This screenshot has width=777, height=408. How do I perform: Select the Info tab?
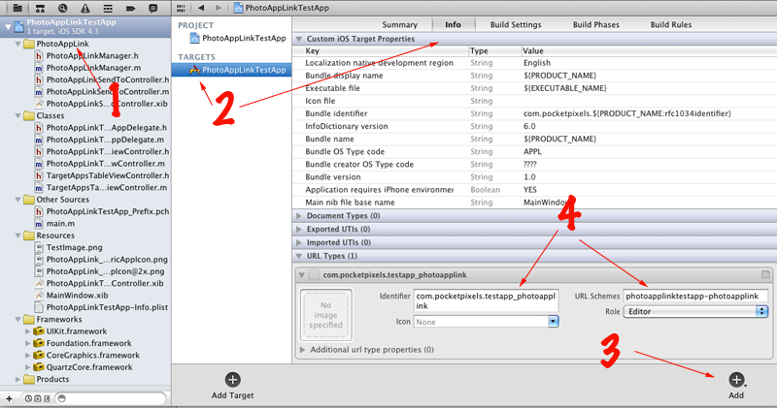click(x=453, y=25)
